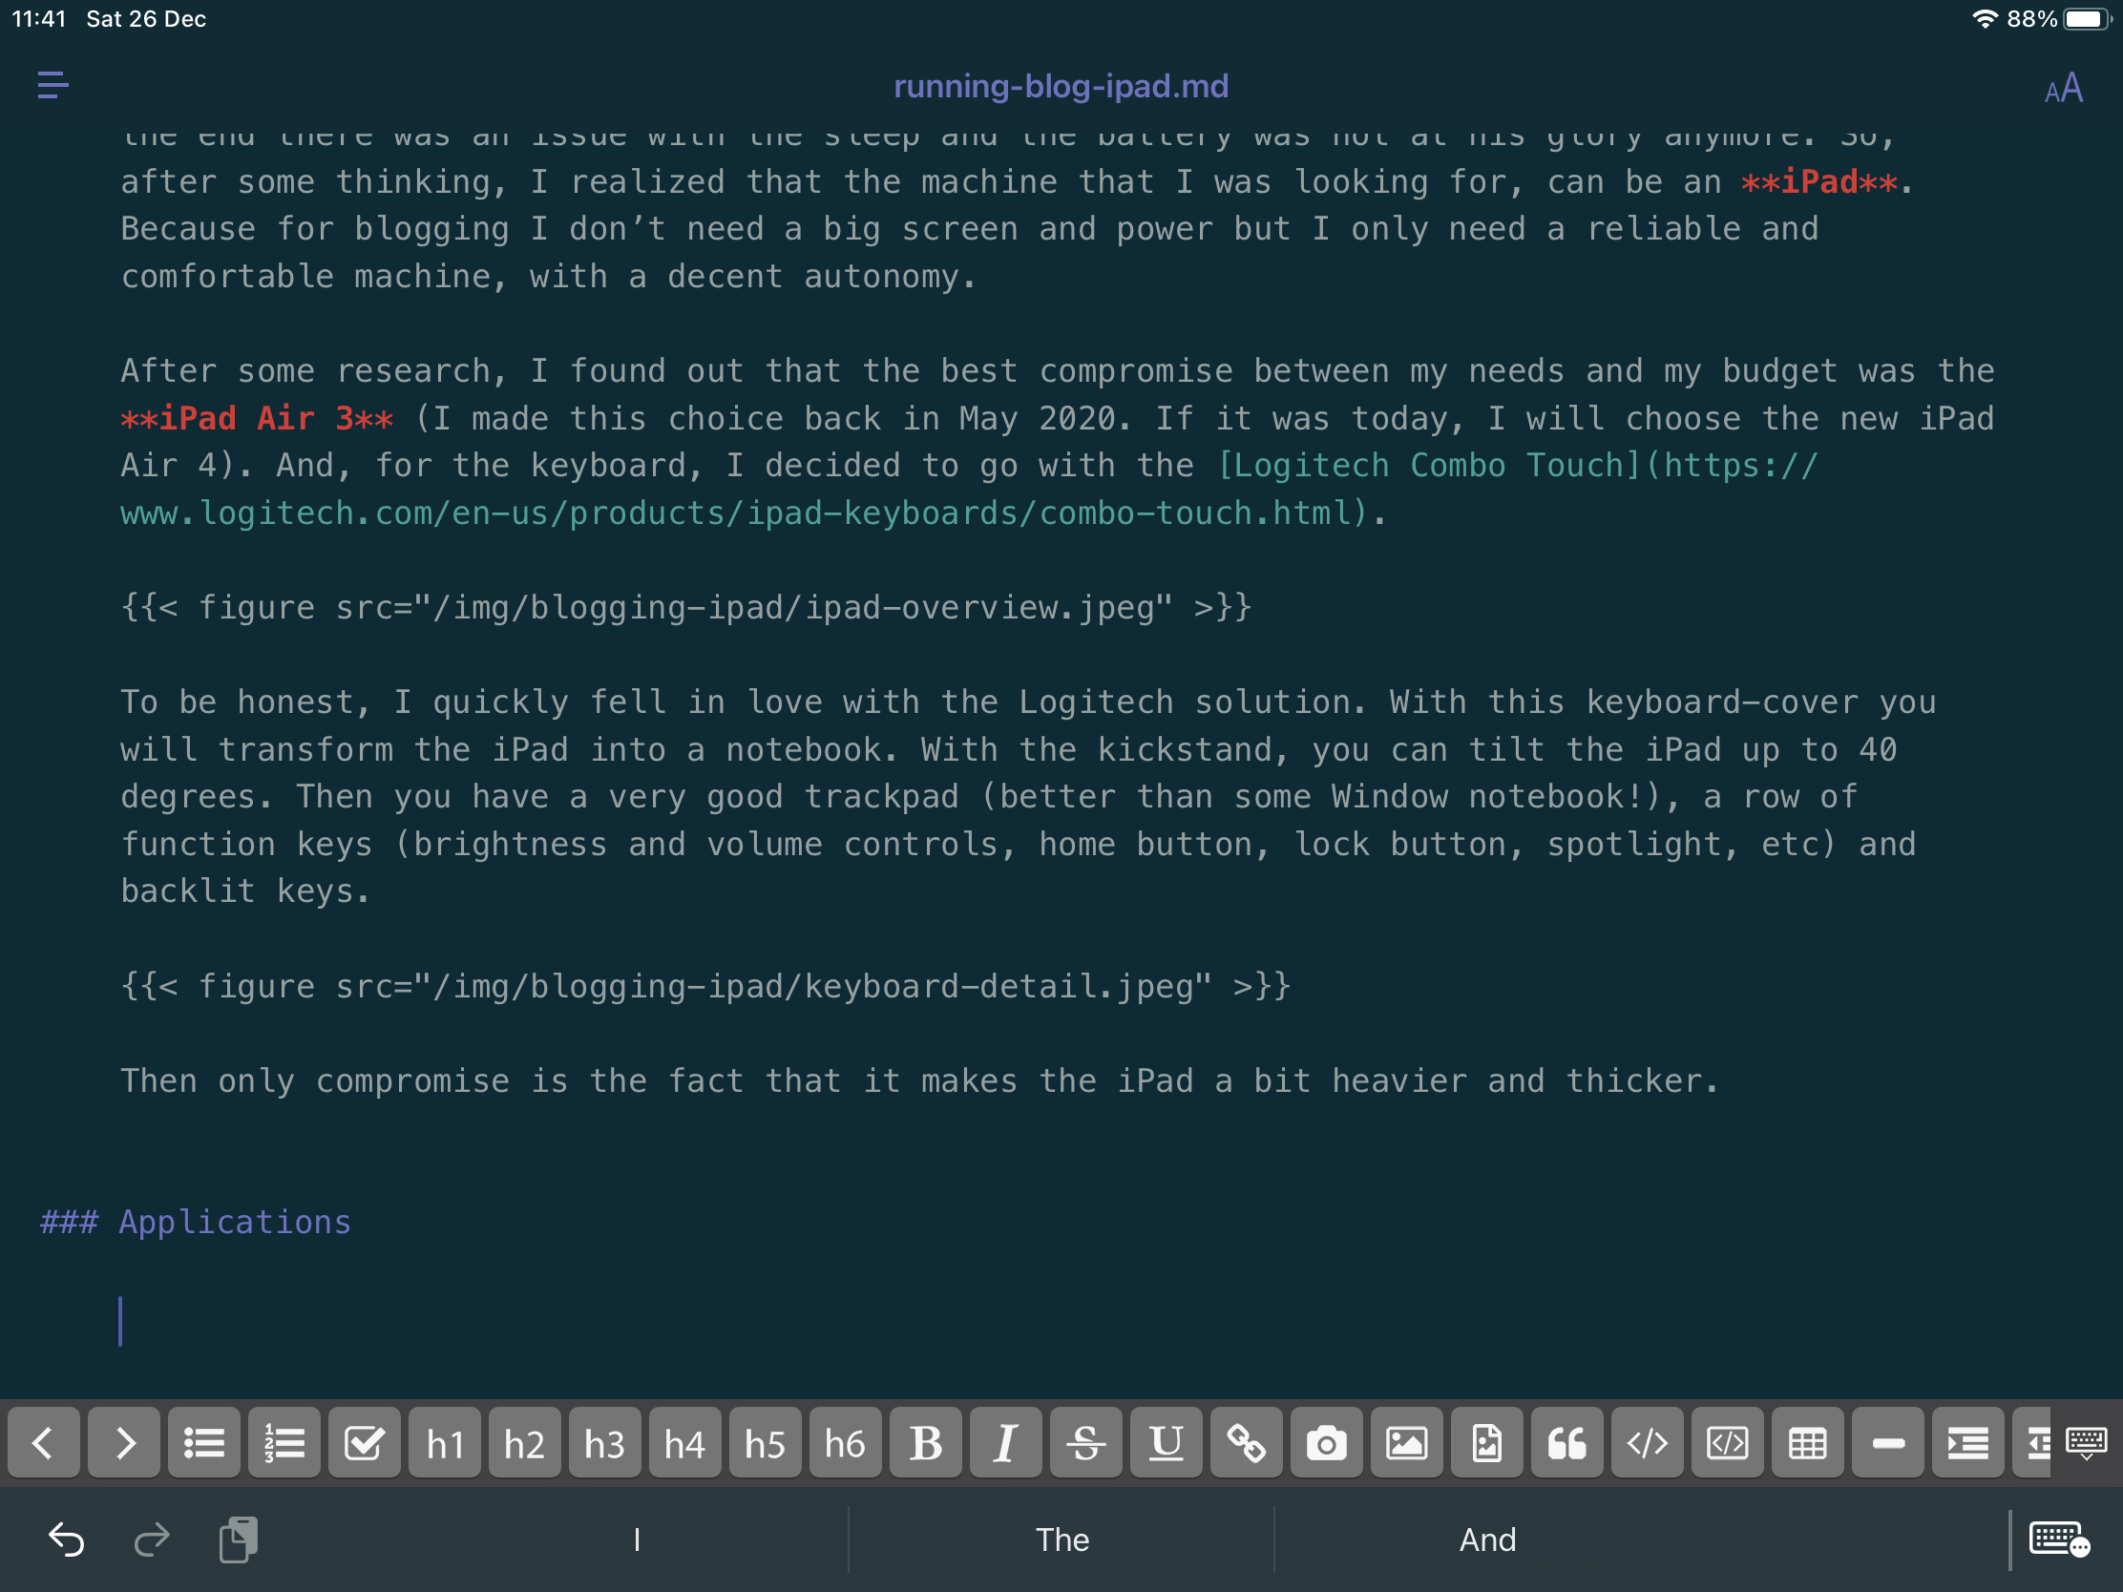Tap the 11:41 clock in status bar
The width and height of the screenshot is (2123, 1592).
tap(38, 19)
